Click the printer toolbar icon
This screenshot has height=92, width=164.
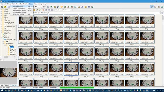(x=89, y=7)
